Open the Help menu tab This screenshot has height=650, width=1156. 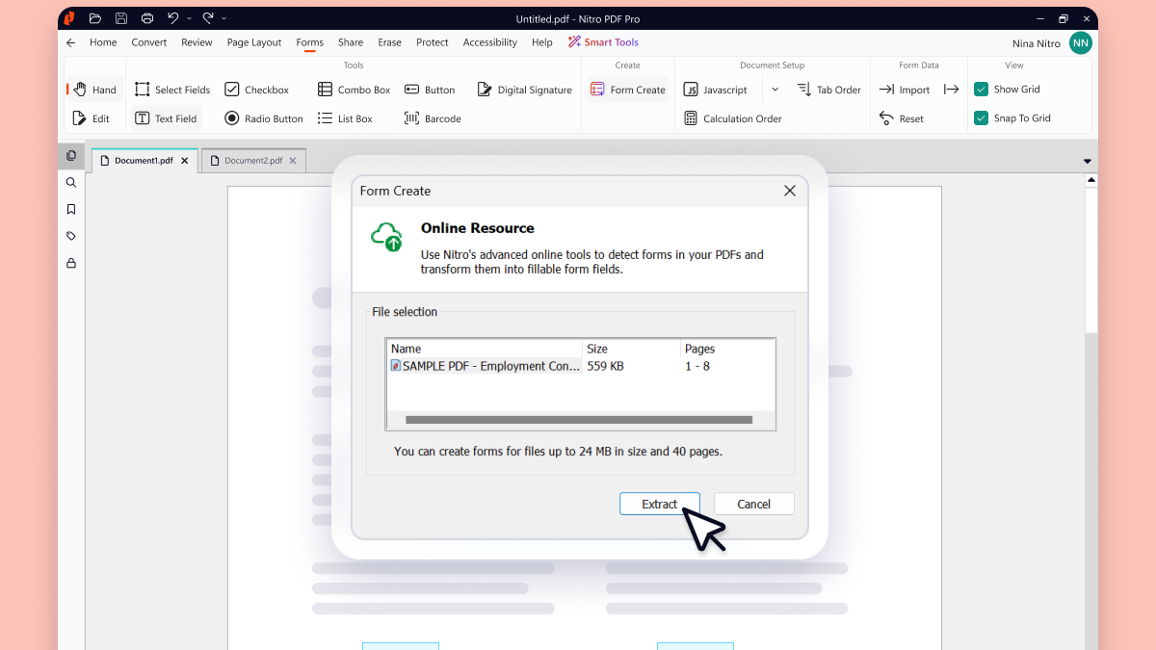(542, 42)
